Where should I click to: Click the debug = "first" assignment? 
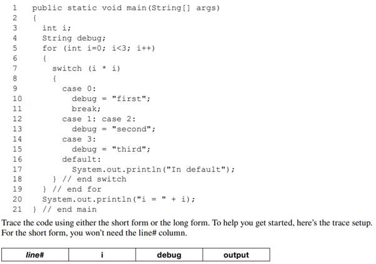[111, 99]
